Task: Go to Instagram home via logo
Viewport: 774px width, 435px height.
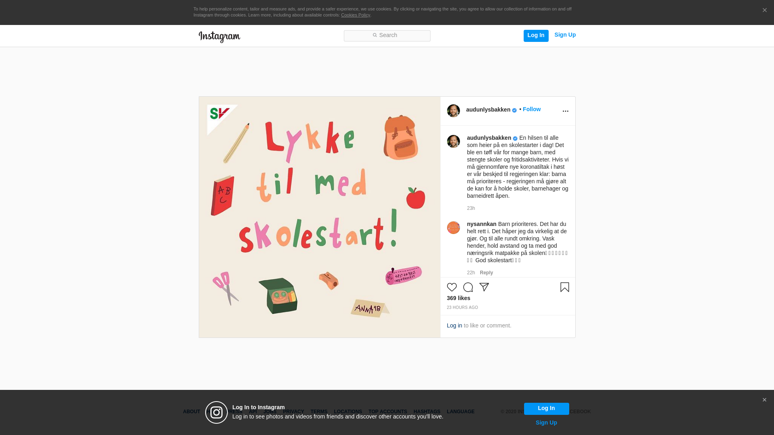Action: tap(219, 37)
